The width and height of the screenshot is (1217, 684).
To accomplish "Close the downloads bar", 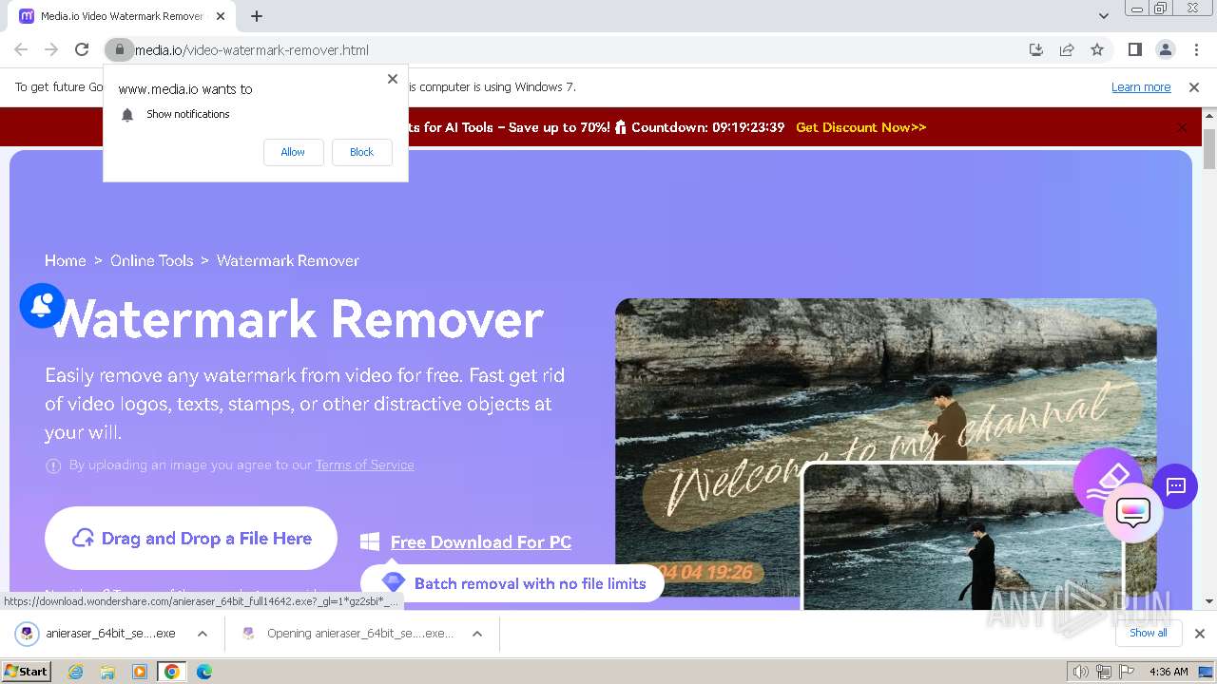I will tap(1200, 634).
